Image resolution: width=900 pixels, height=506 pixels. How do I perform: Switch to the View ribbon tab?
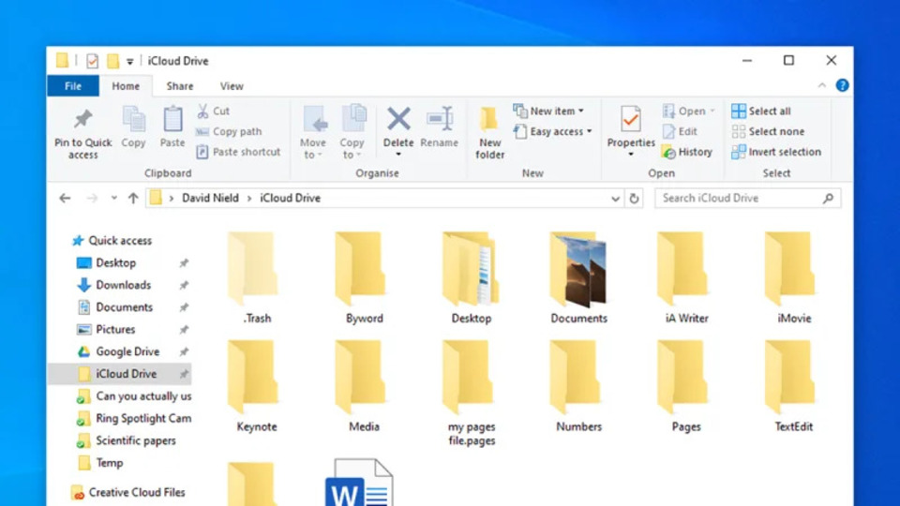pyautogui.click(x=232, y=86)
